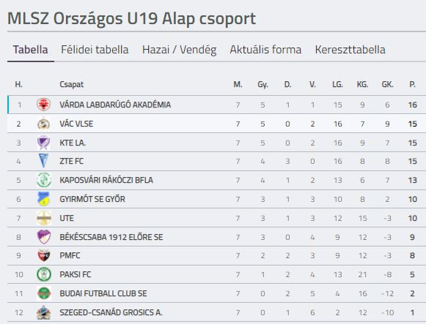
Task: Open the VÁC VLSE team link
Action: point(76,124)
